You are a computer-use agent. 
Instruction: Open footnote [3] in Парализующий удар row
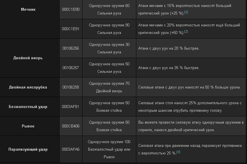[x=178, y=152]
